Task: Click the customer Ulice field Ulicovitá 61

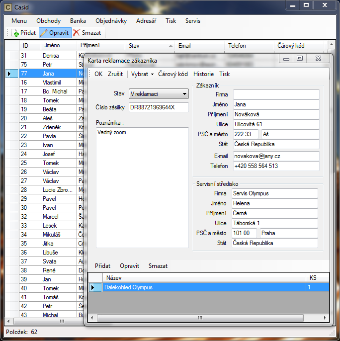Action: click(x=276, y=124)
